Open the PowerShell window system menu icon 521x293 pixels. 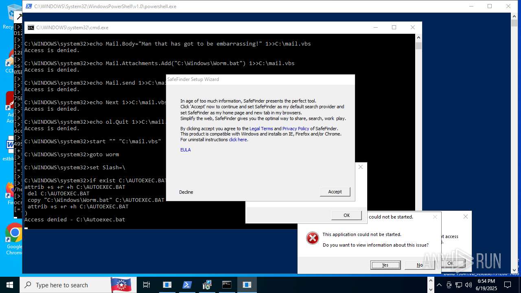point(28,7)
